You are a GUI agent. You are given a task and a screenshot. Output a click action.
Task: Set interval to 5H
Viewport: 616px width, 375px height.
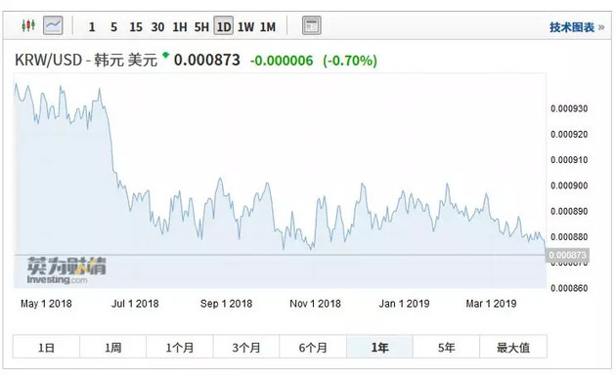pos(201,26)
